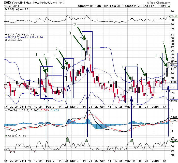
Task: Click the Volatility Index - New Methodology text
Action: click(34, 3)
